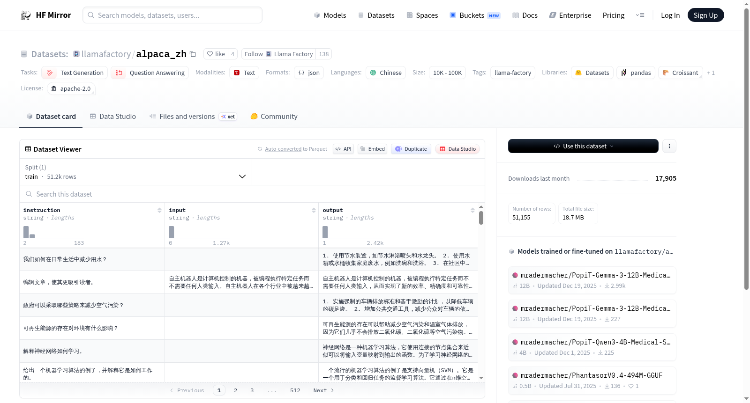This screenshot has height=403, width=750.
Task: Click the 138 followers count
Action: (x=323, y=54)
